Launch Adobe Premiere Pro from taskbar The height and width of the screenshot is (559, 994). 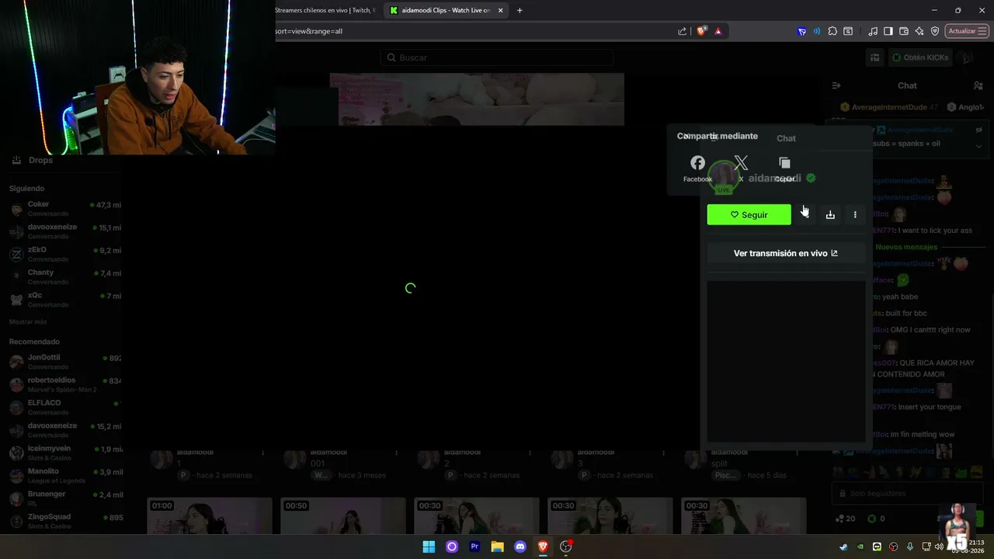474,547
